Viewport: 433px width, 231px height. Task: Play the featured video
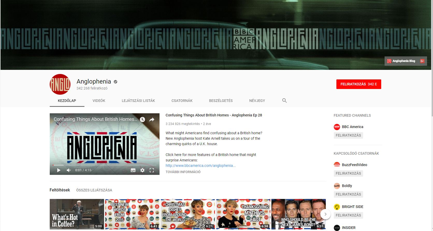click(x=59, y=170)
